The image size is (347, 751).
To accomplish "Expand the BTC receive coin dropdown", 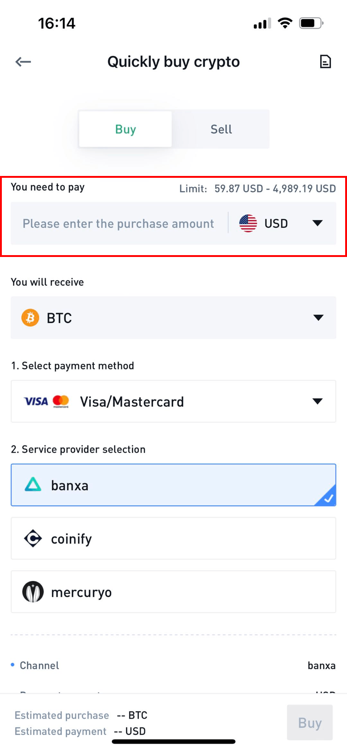I will pyautogui.click(x=318, y=318).
